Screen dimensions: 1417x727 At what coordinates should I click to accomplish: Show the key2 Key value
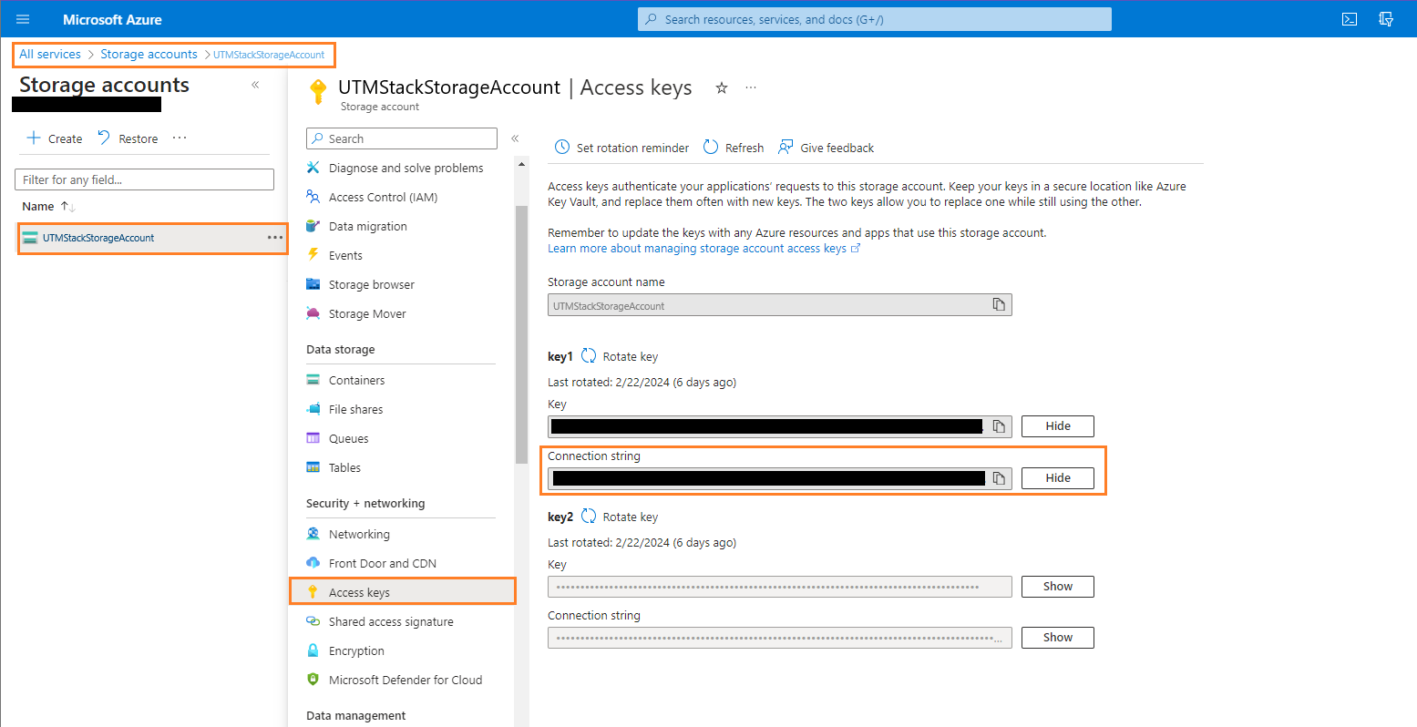click(1058, 586)
